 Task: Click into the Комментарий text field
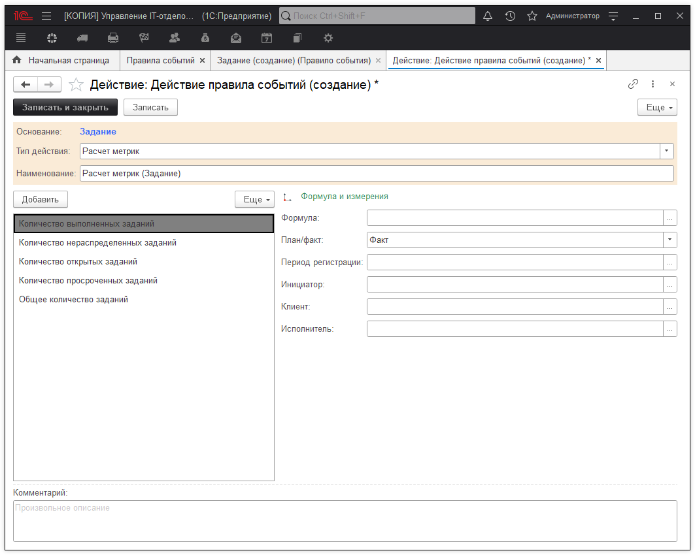tap(345, 520)
